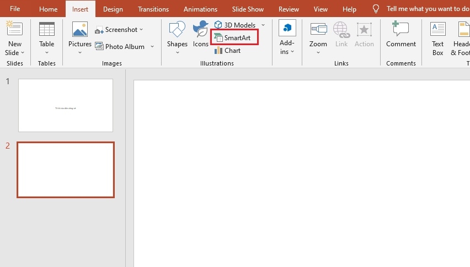Click the Photo Album icon
Screen dimensions: 470x267
99,46
